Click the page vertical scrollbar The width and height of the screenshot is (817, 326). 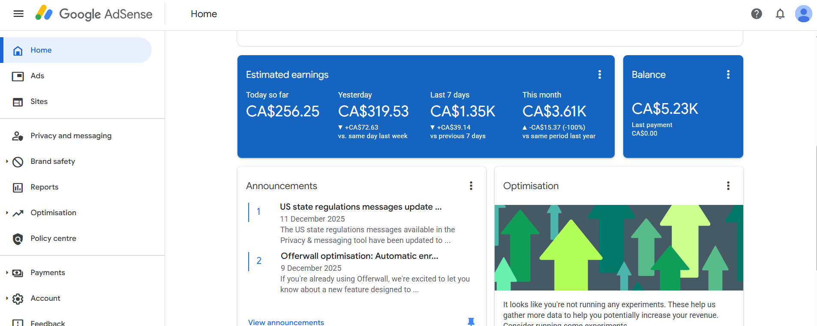pyautogui.click(x=816, y=208)
